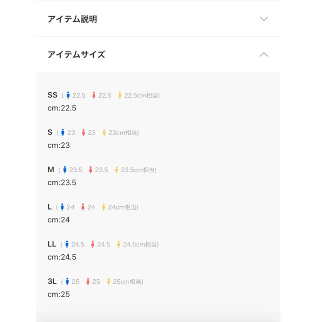
Task: Select the 3L size label
Action: pyautogui.click(x=52, y=281)
